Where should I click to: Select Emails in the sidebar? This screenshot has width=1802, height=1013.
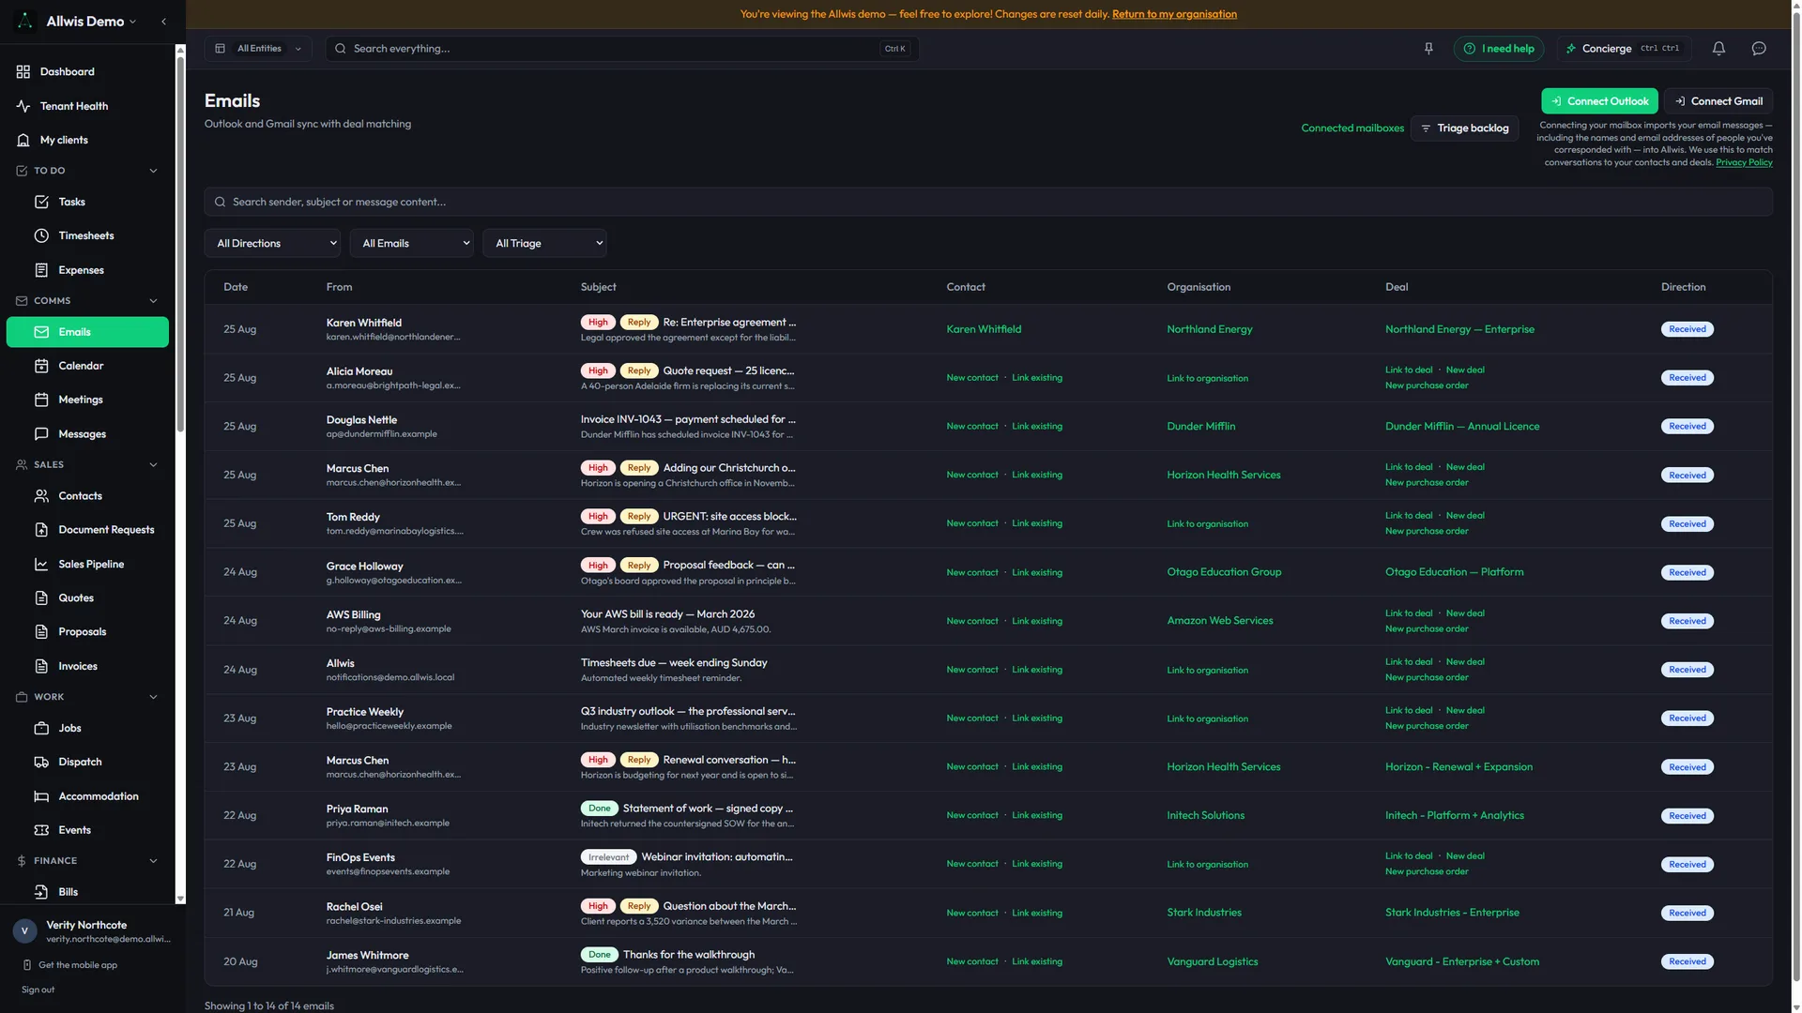click(87, 332)
